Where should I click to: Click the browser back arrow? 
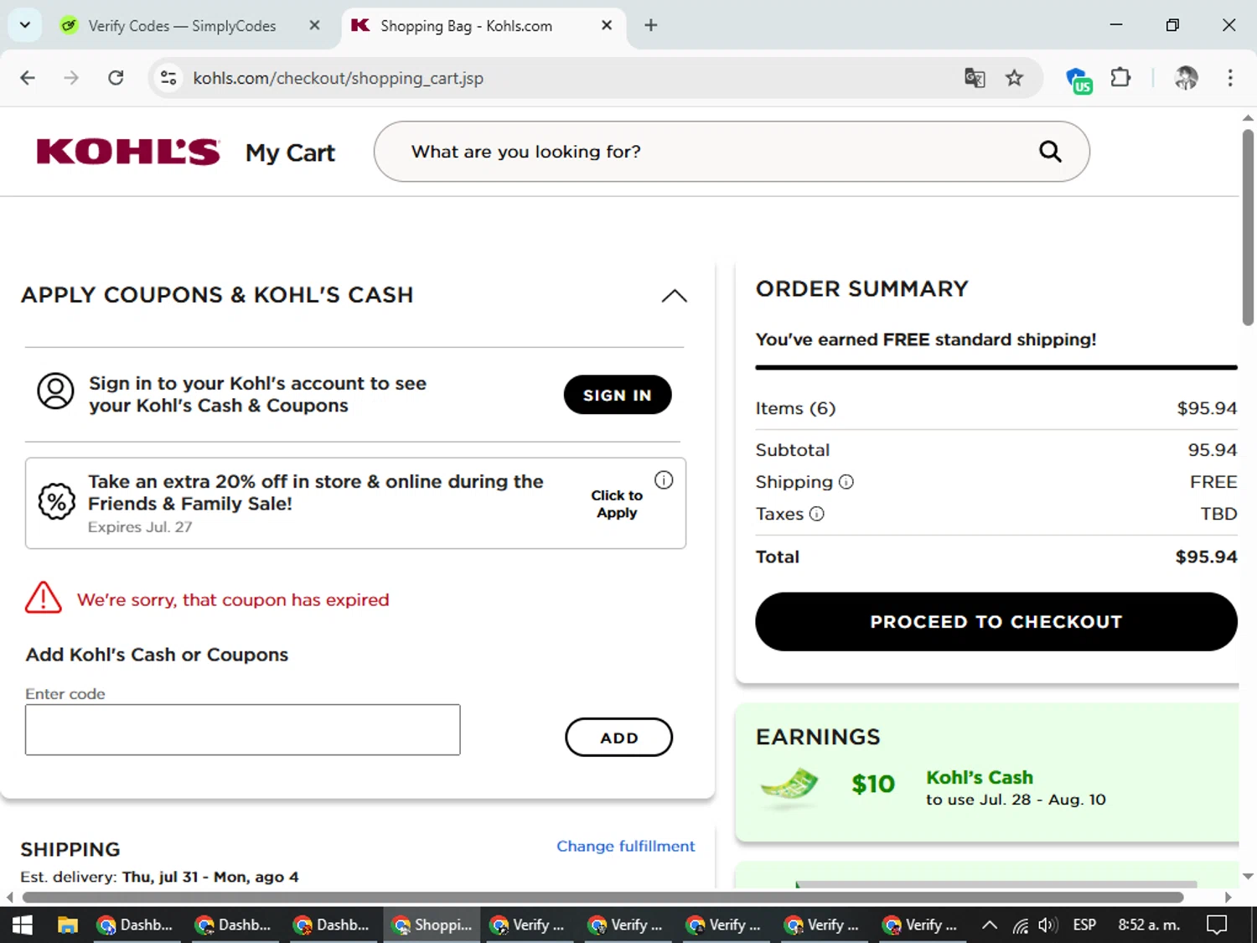point(28,78)
